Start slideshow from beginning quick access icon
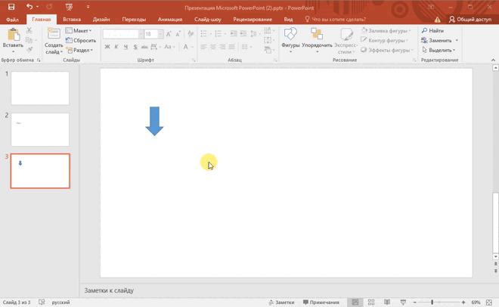The width and height of the screenshot is (499, 307). pyautogui.click(x=69, y=7)
